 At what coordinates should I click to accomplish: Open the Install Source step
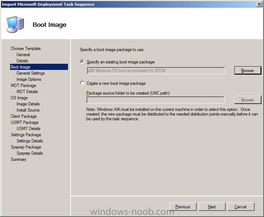point(28,110)
